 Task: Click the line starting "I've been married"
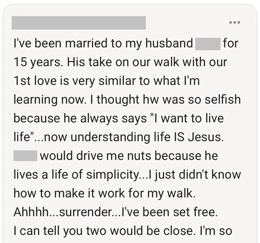(103, 43)
